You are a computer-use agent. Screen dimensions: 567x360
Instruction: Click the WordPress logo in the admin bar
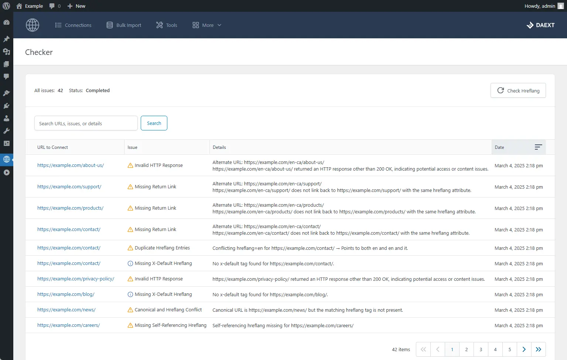pos(6,6)
